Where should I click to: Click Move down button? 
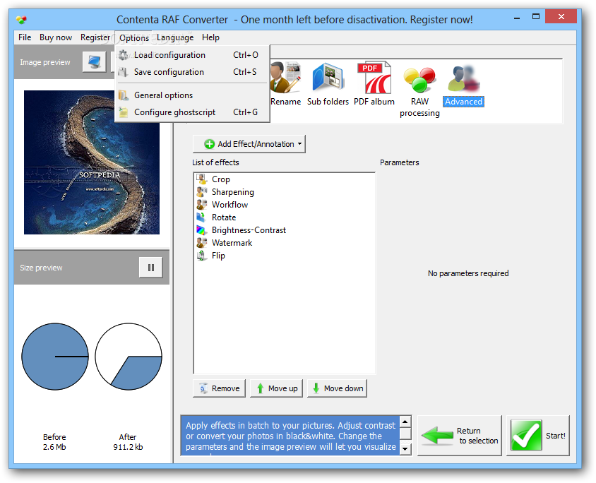337,388
